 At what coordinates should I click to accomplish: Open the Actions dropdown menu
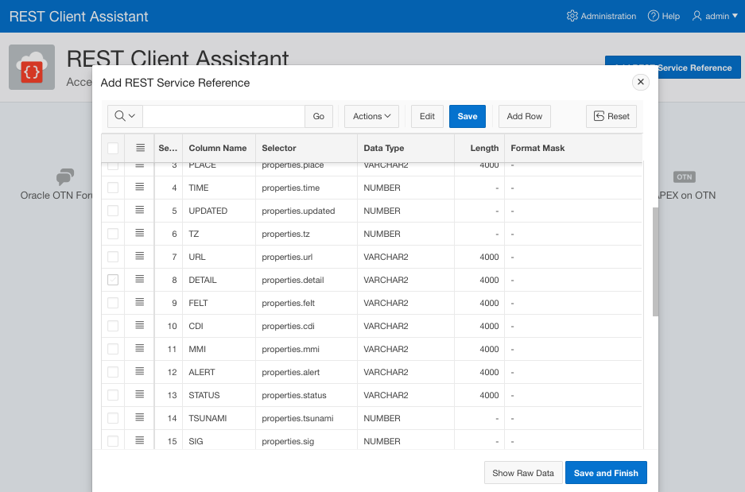(x=371, y=116)
